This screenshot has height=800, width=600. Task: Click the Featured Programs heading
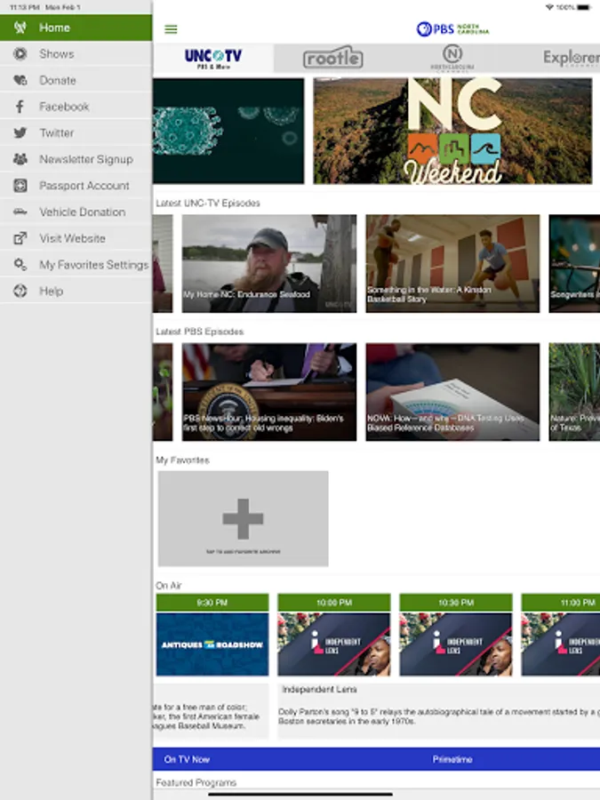click(x=196, y=782)
